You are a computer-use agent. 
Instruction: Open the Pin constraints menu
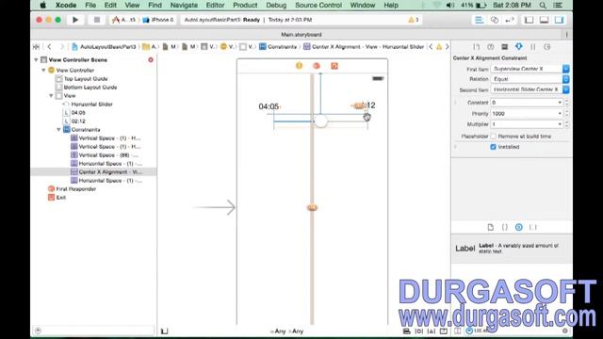coord(418,331)
